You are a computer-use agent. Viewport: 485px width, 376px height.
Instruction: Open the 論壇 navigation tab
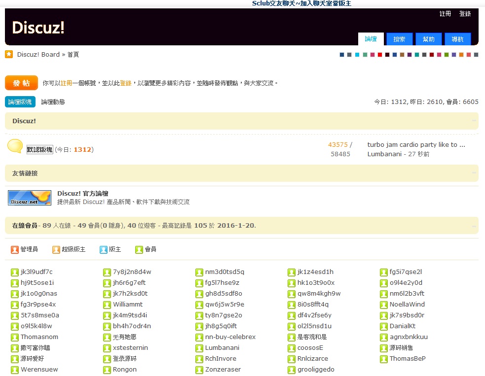[x=371, y=39]
